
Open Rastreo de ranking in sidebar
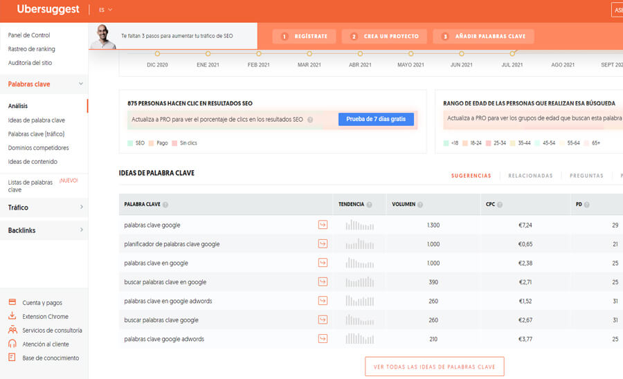point(31,49)
